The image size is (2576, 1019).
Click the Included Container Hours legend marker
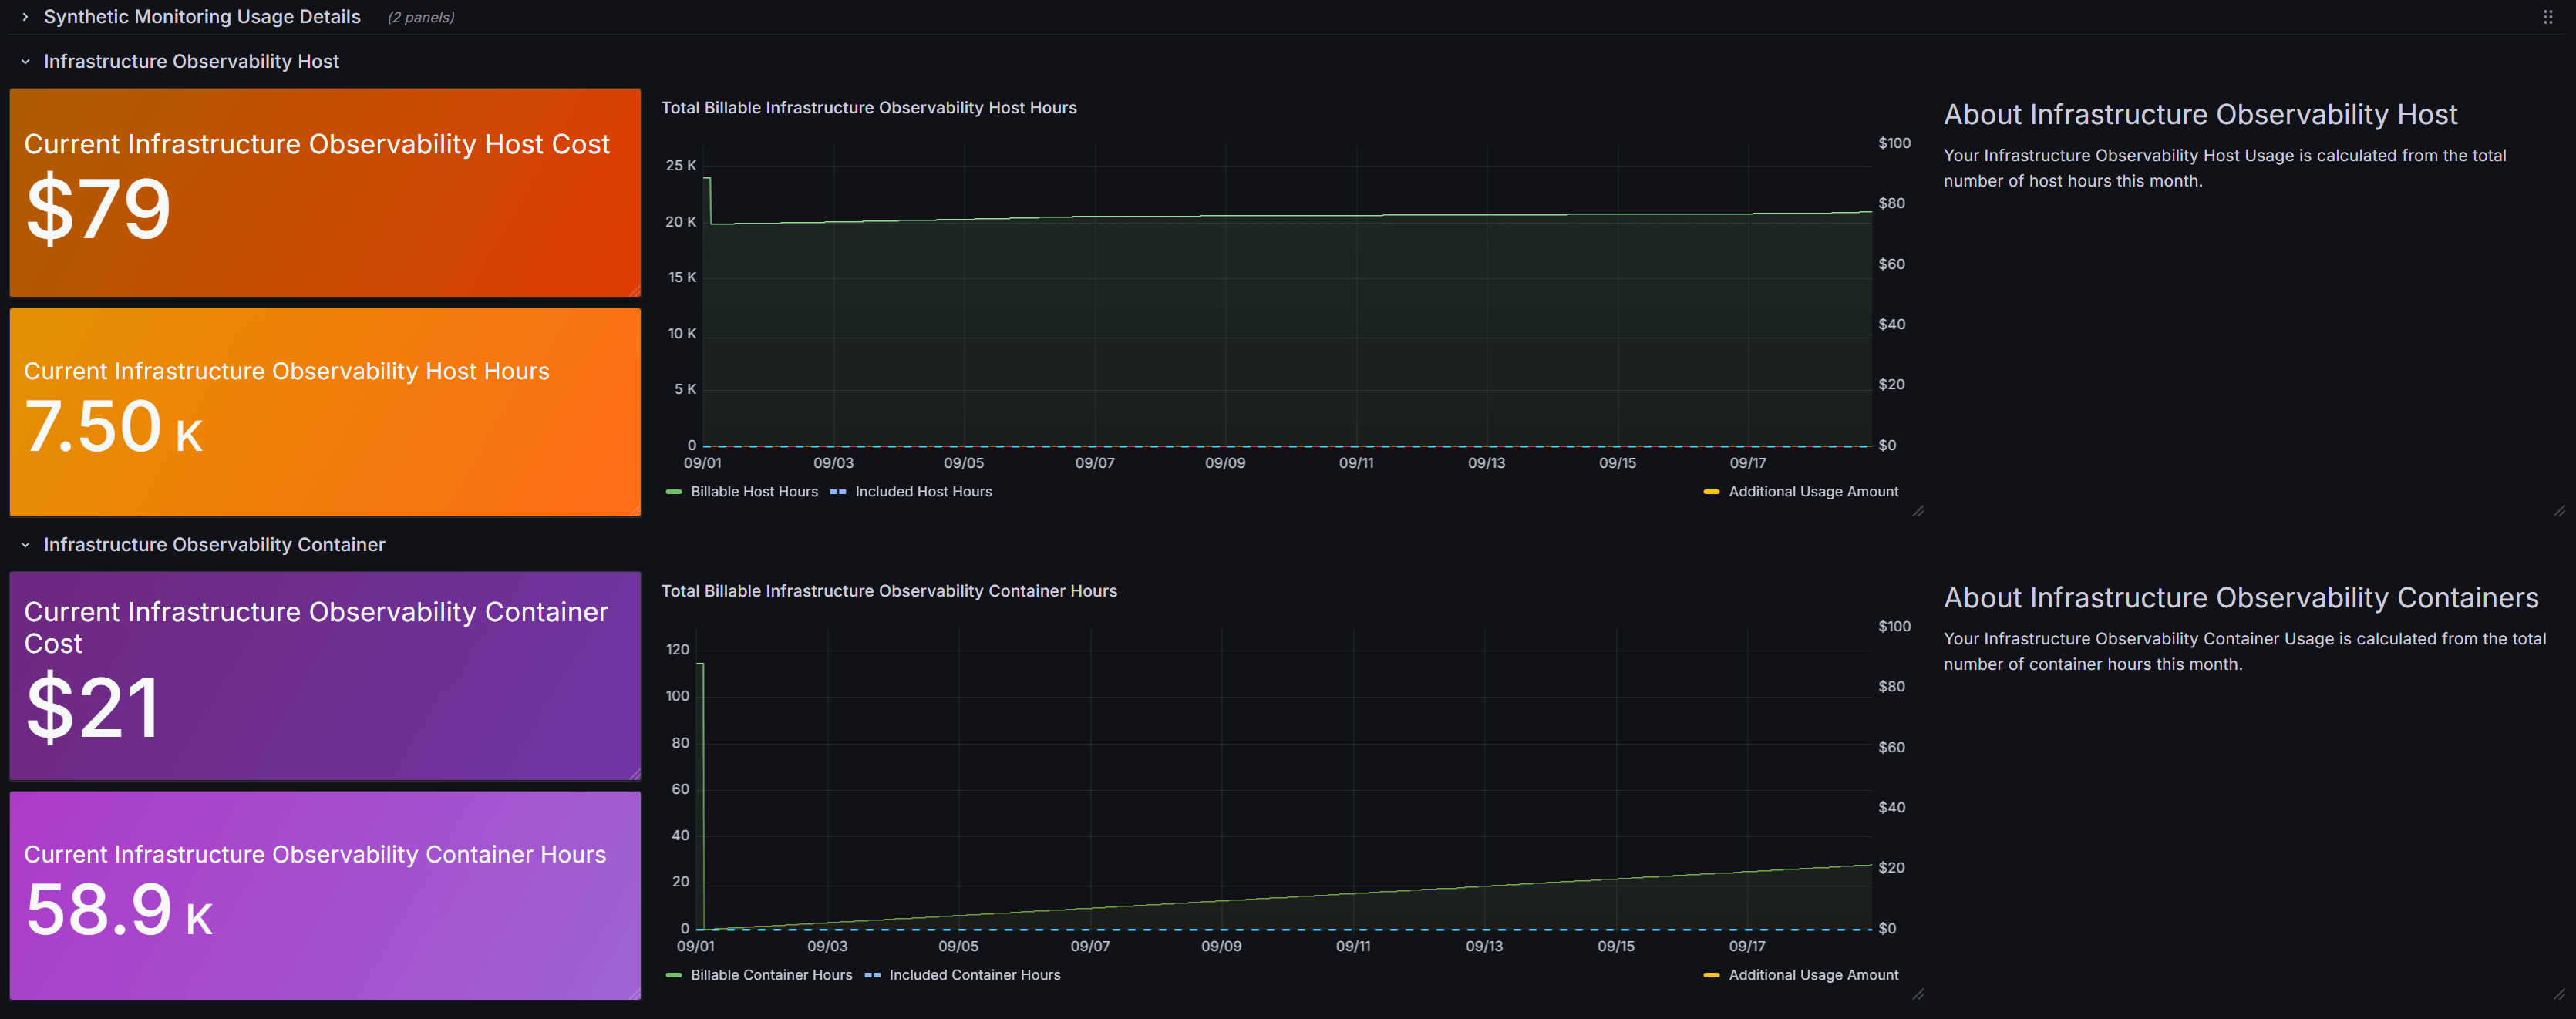click(874, 974)
